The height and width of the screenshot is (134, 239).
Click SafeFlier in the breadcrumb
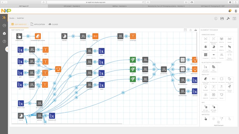pyautogui.click(x=20, y=18)
